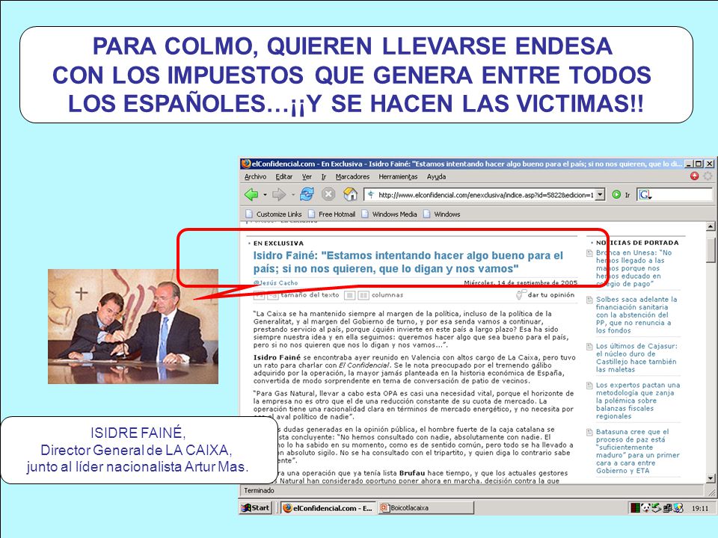Click the grey Forward arrow button

278,195
